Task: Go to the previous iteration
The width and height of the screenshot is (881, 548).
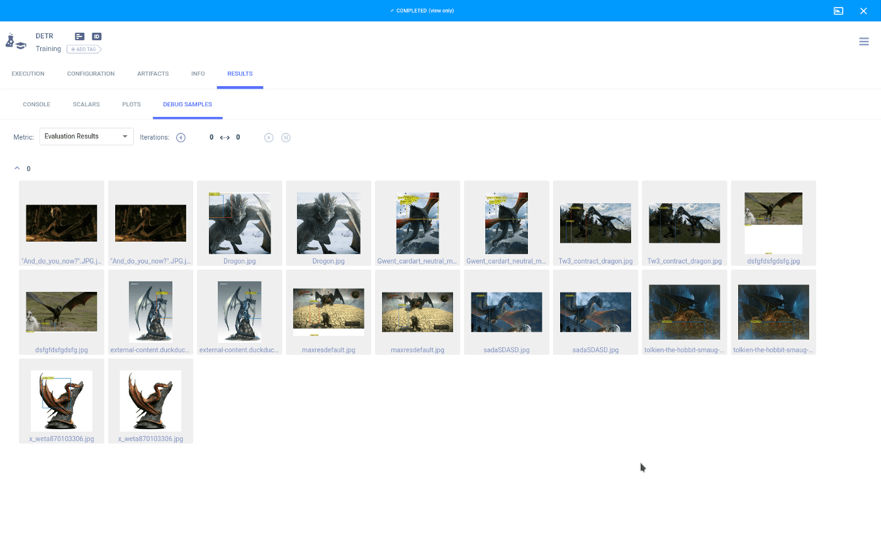Action: [181, 138]
